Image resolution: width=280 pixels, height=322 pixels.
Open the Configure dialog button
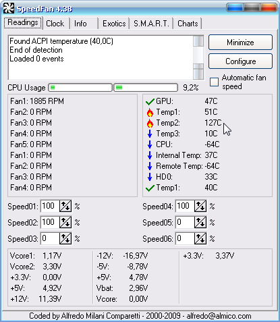click(240, 61)
